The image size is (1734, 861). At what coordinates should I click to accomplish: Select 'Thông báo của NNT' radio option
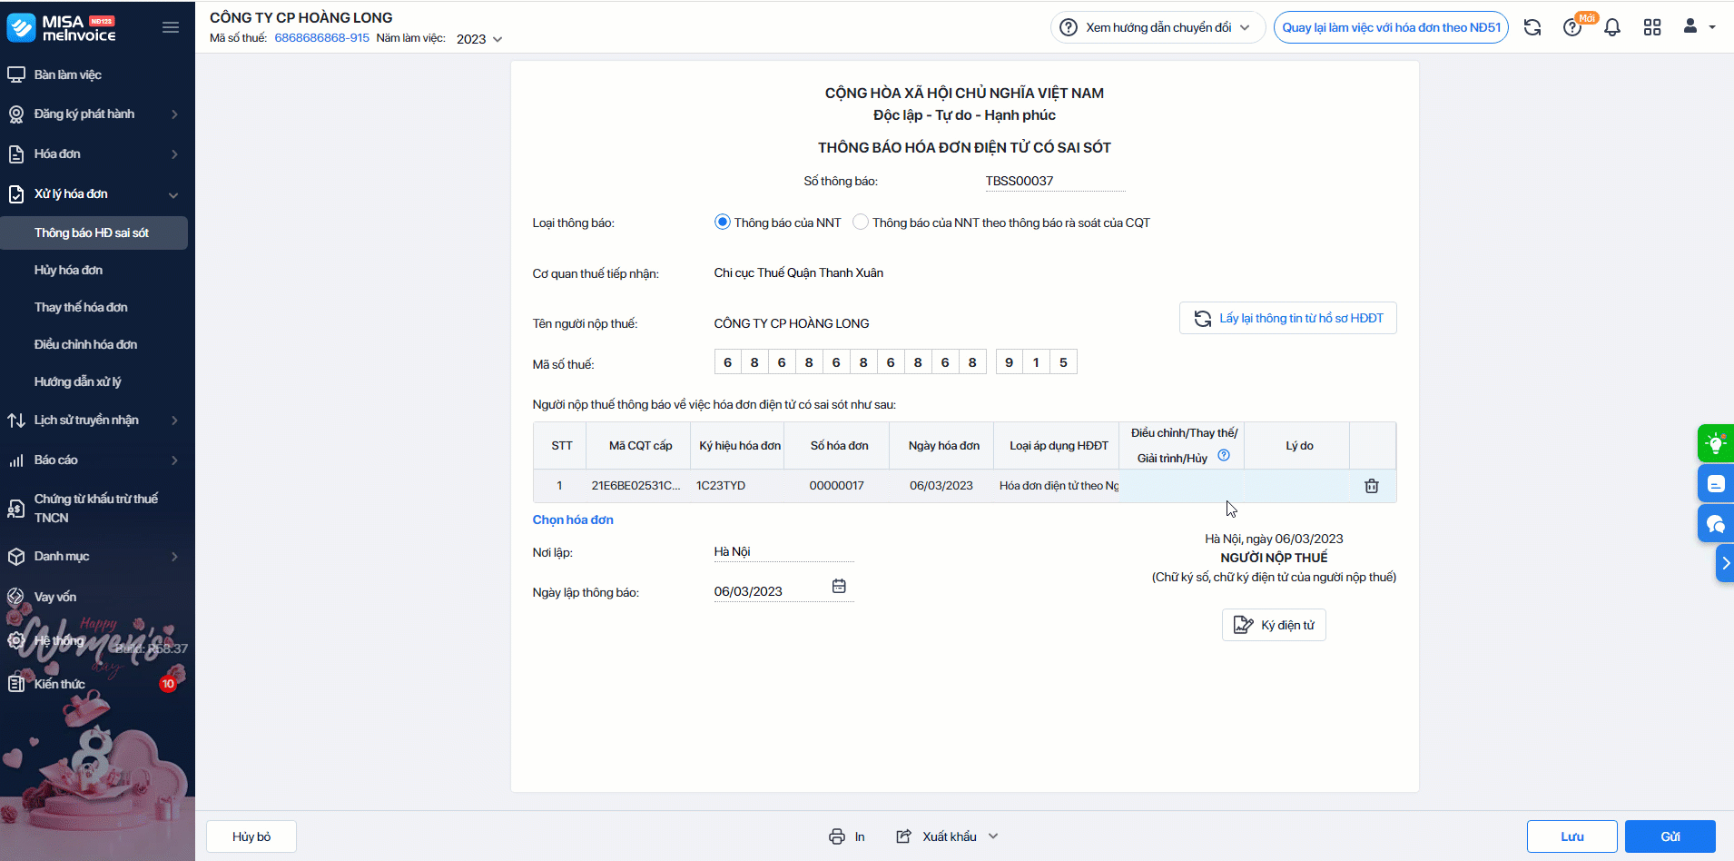(x=723, y=223)
